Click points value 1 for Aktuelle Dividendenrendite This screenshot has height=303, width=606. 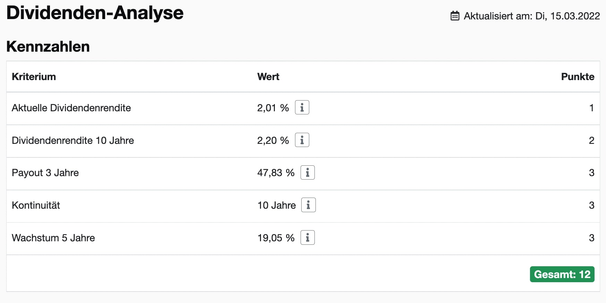click(x=592, y=108)
